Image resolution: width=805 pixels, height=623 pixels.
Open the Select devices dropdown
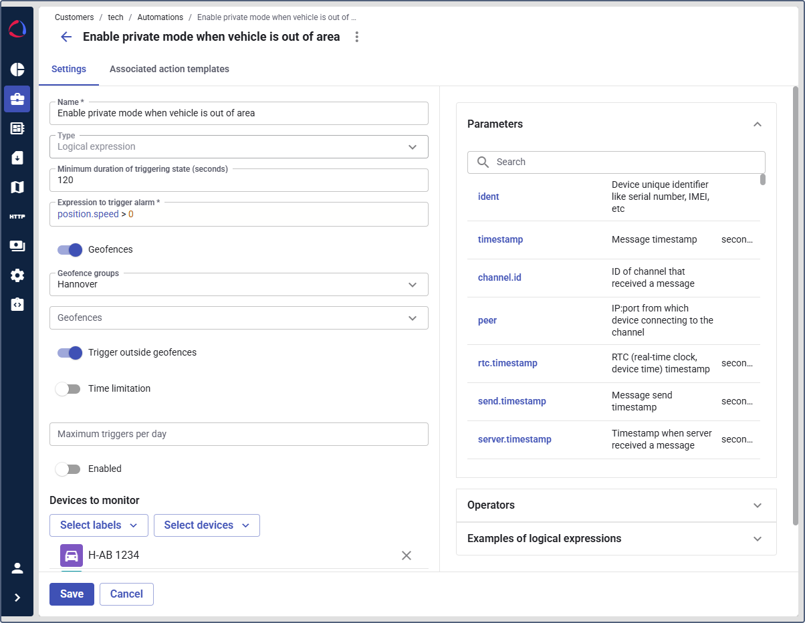(207, 525)
